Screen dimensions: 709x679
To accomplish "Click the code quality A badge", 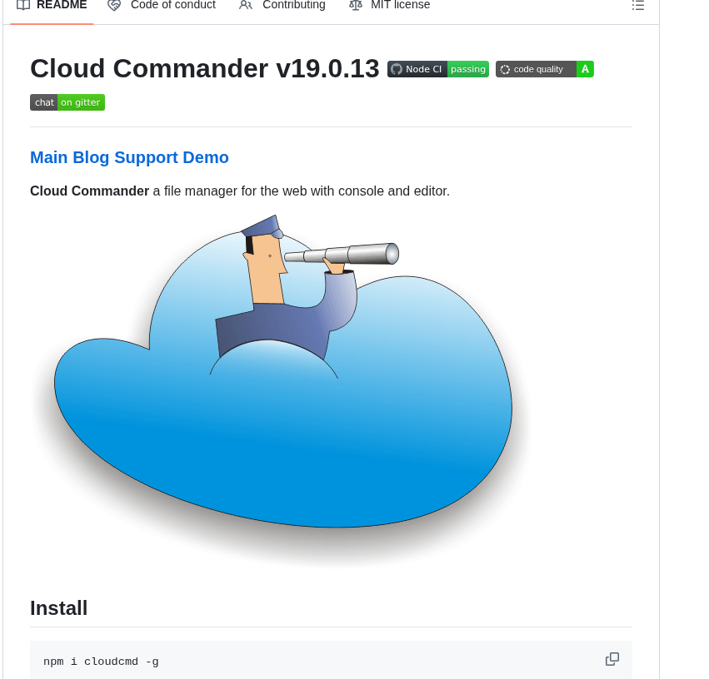I will (x=545, y=69).
